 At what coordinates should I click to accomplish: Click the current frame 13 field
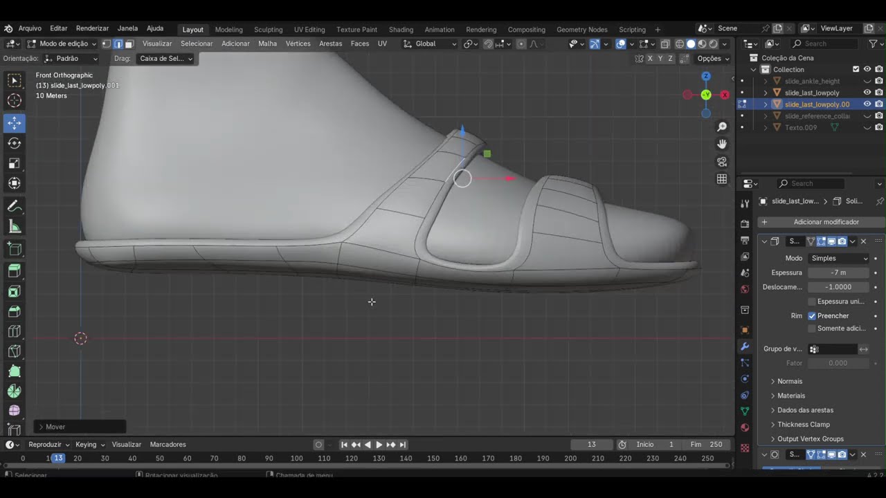(592, 445)
